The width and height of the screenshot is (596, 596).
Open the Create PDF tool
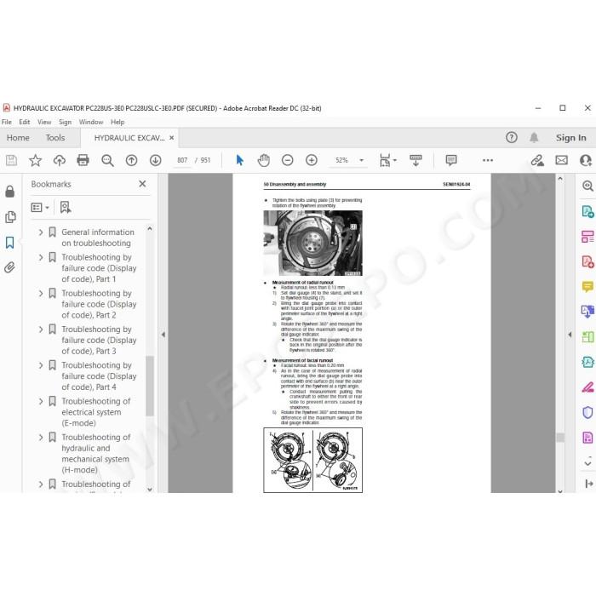587,261
